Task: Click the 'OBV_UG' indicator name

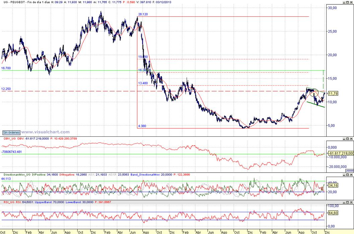Action: click(9, 138)
